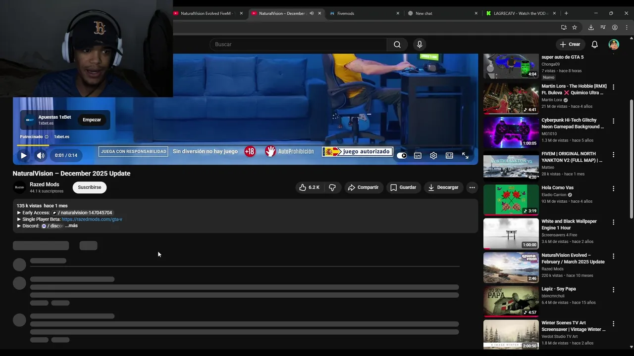Open the Crear create menu
This screenshot has height=356, width=634.
[570, 44]
